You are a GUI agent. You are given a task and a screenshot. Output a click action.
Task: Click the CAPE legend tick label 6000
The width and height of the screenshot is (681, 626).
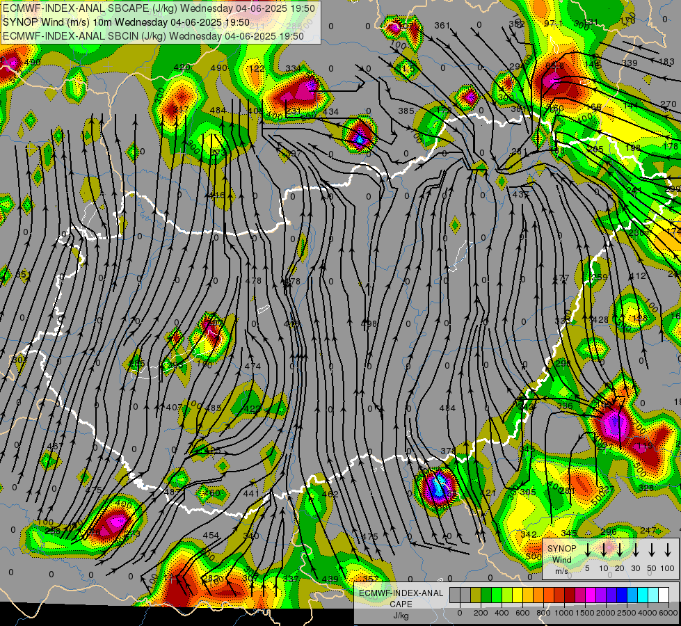pyautogui.click(x=668, y=613)
